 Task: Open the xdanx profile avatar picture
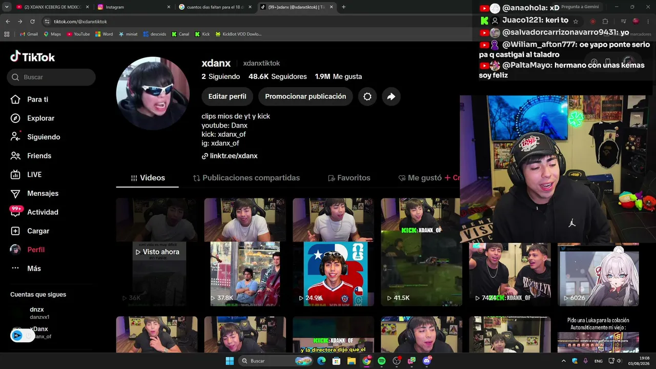click(153, 93)
